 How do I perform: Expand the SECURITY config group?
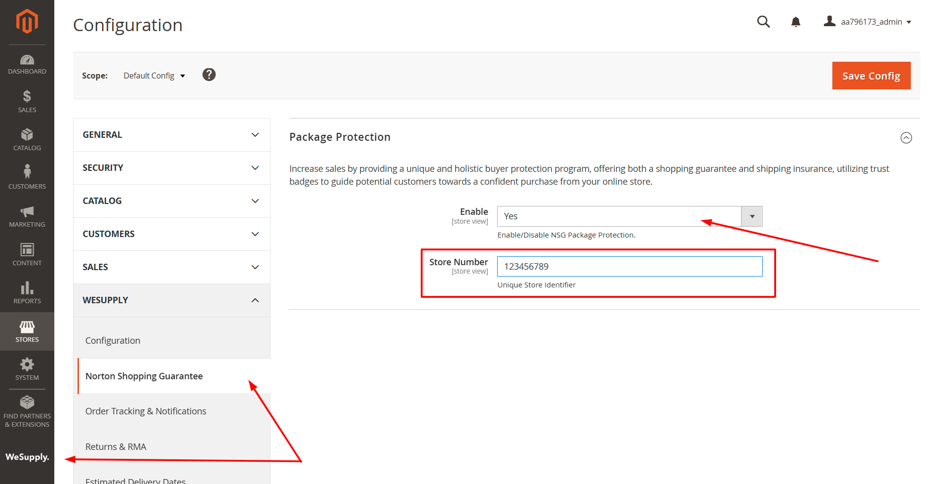point(171,168)
